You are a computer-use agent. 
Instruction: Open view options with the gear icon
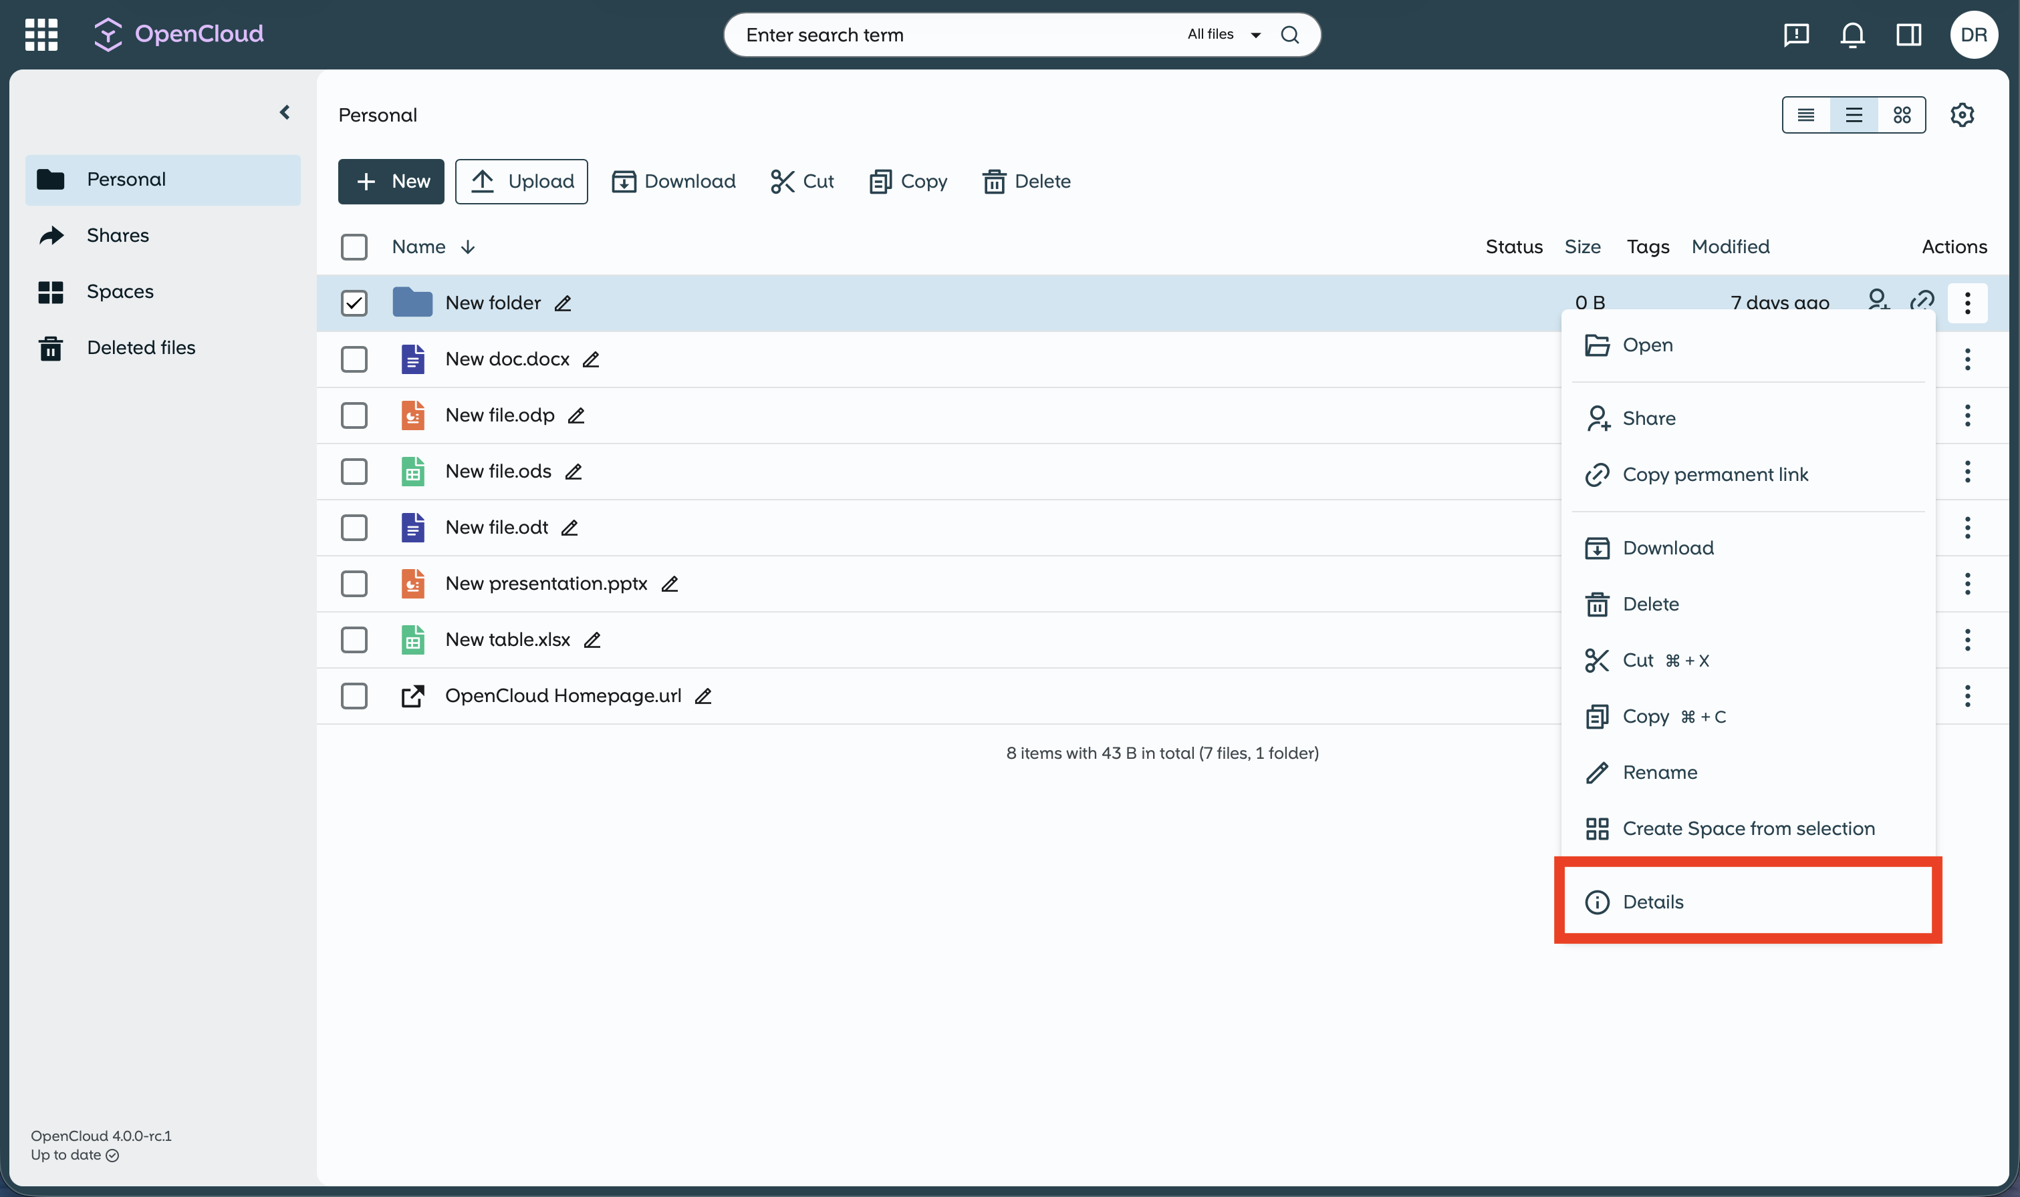tap(1963, 114)
